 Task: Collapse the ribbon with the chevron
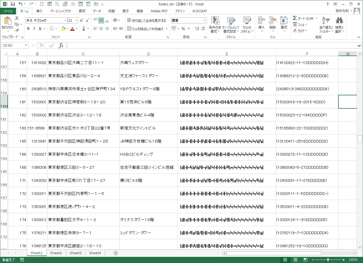359,37
